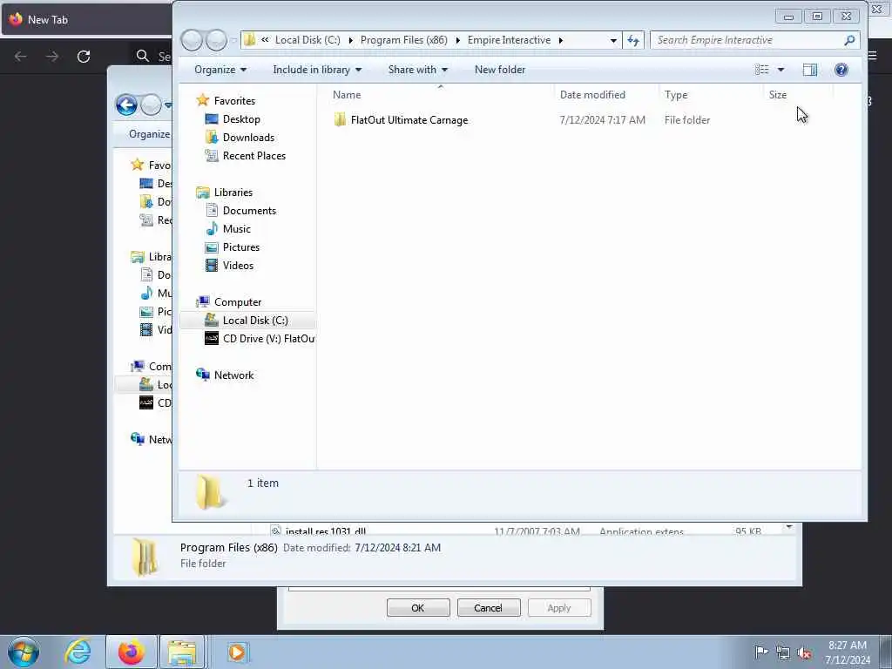Click taskbar clock showing 8:27 AM
Screen dimensions: 892x669
tap(848, 652)
